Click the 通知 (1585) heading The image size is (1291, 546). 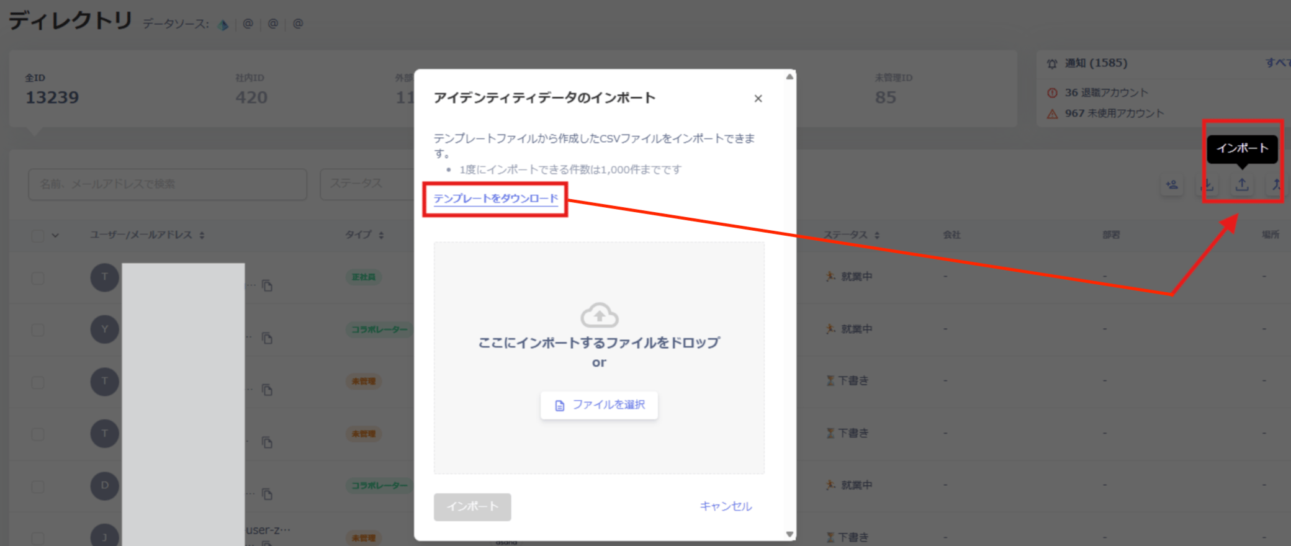coord(1096,63)
